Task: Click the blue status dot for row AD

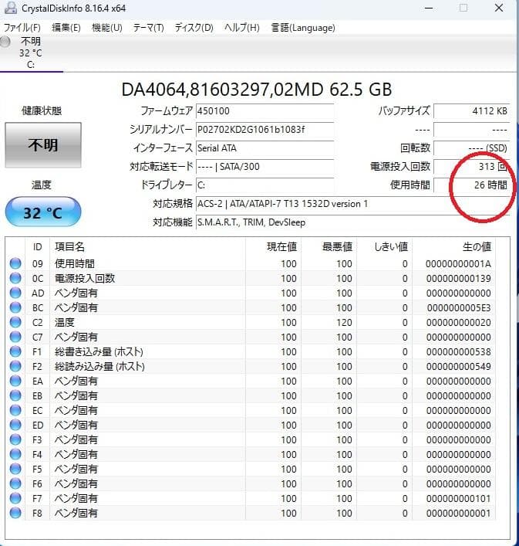Action: tap(15, 293)
